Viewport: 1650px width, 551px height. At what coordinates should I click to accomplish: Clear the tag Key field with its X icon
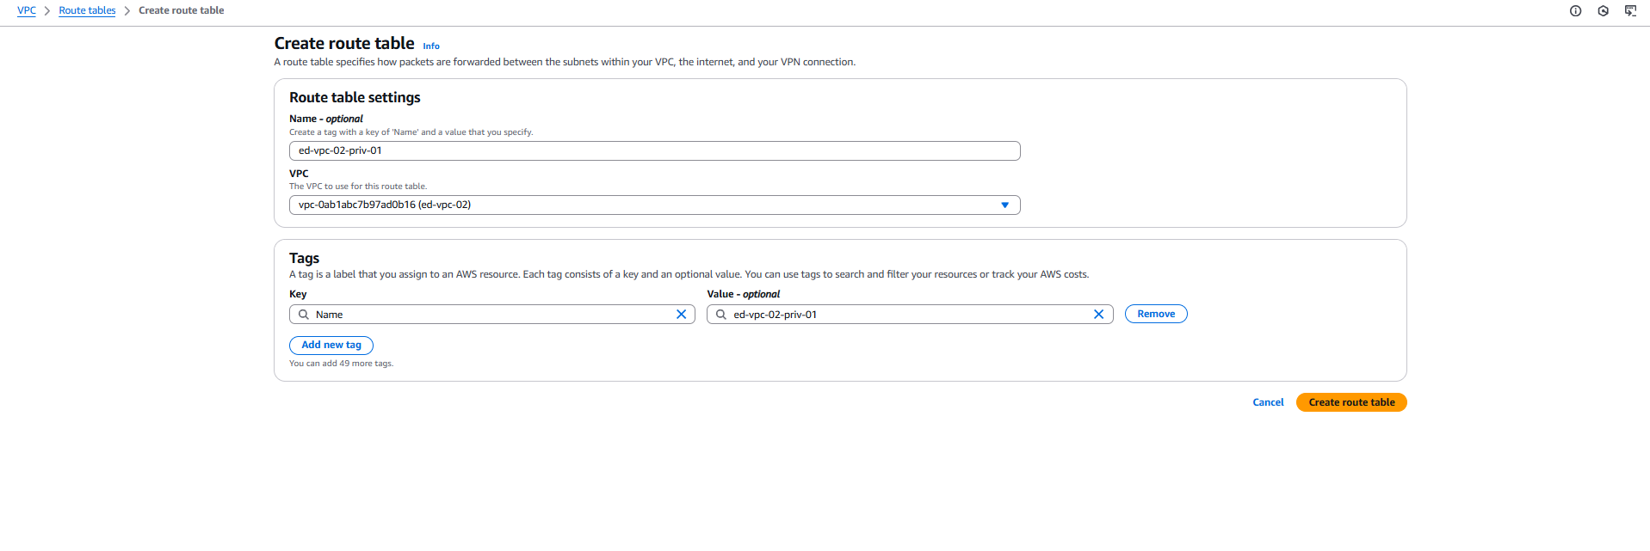pyautogui.click(x=681, y=315)
